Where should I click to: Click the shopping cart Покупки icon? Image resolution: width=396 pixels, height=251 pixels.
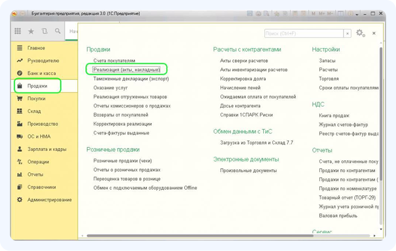point(19,99)
